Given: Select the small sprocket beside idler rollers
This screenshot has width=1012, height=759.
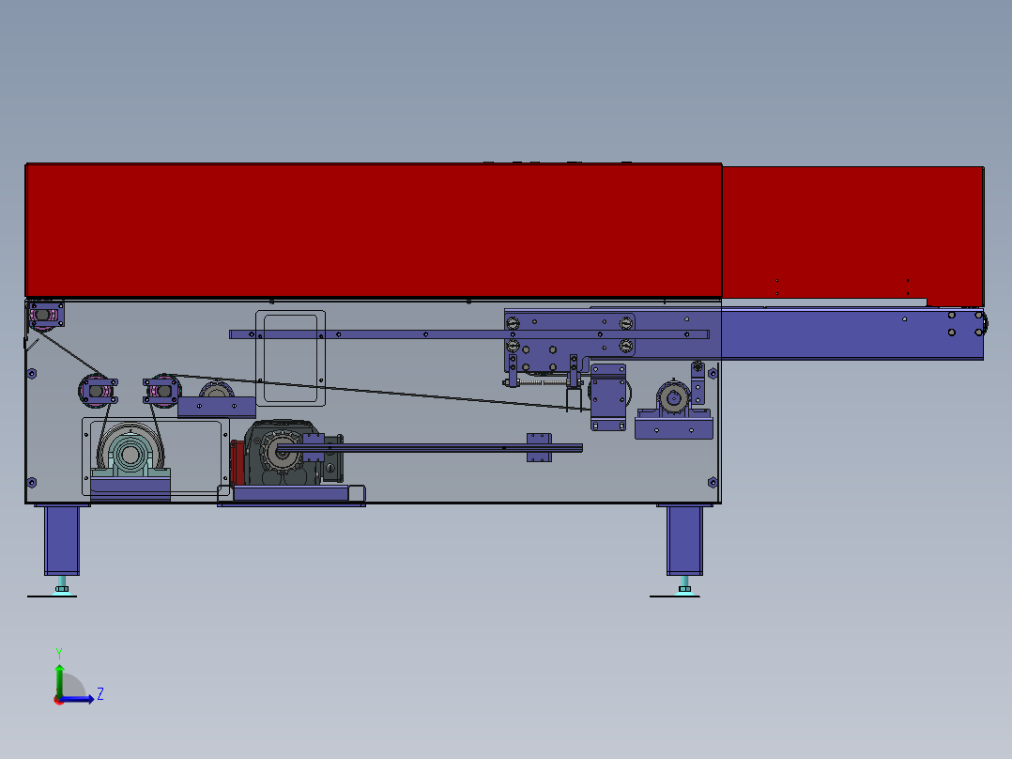Looking at the screenshot, I should pos(216,390).
